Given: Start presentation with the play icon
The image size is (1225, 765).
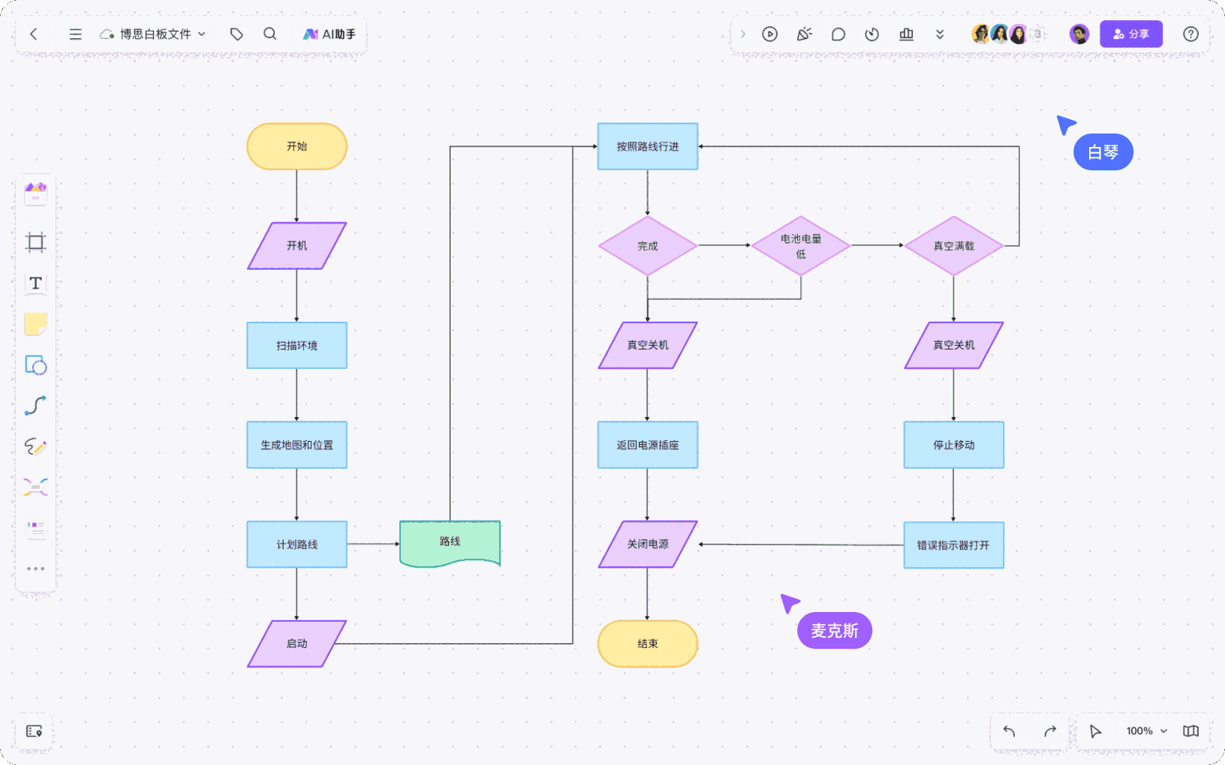Looking at the screenshot, I should [x=769, y=34].
